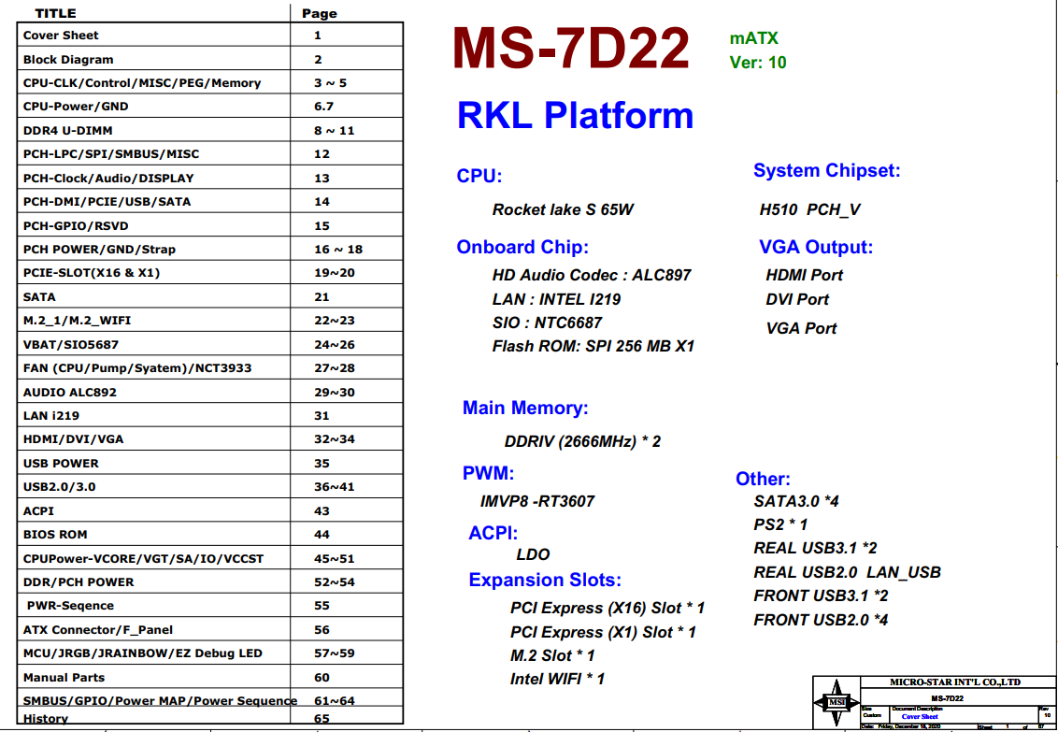Select the VBAT/SIO5687 row title

(x=70, y=344)
